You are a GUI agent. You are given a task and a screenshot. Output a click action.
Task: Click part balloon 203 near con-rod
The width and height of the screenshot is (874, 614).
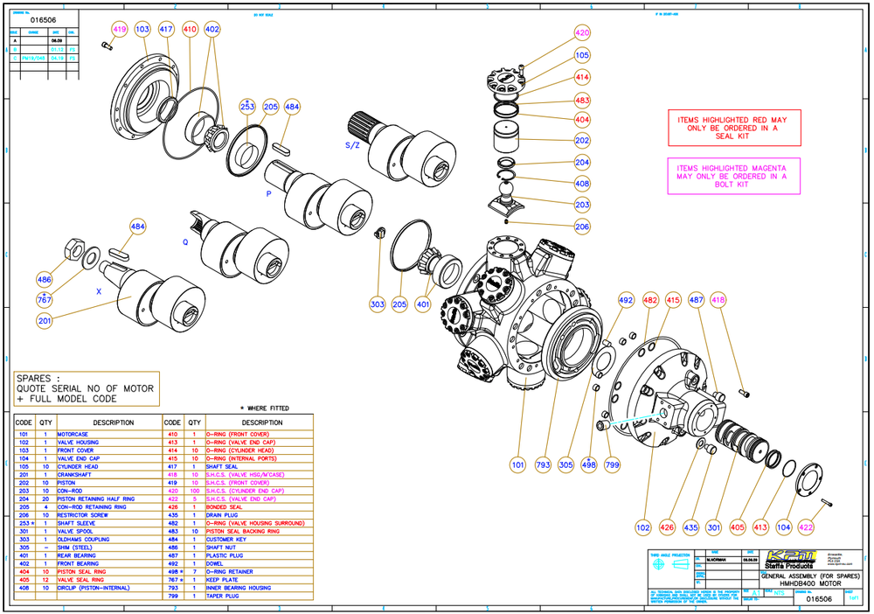point(582,205)
